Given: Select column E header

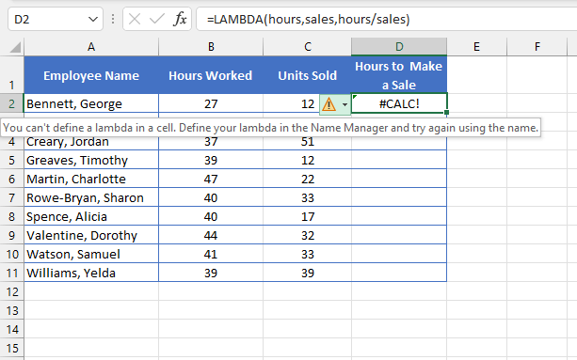Looking at the screenshot, I should point(476,47).
